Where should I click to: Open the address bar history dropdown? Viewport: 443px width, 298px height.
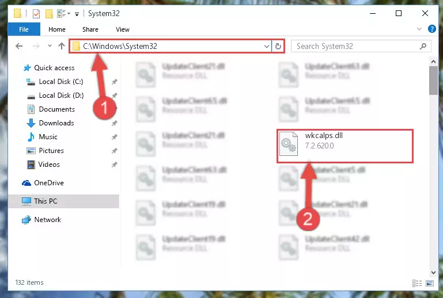pos(266,46)
